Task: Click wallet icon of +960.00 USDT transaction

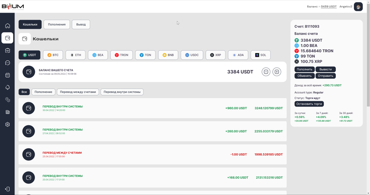Action: (x=29, y=108)
